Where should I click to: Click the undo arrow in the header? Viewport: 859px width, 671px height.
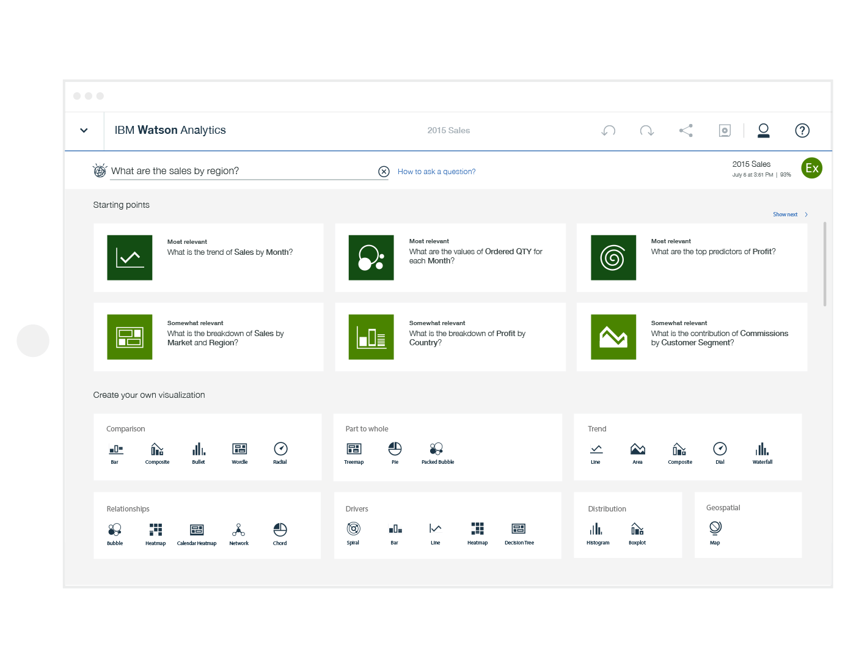pos(608,130)
